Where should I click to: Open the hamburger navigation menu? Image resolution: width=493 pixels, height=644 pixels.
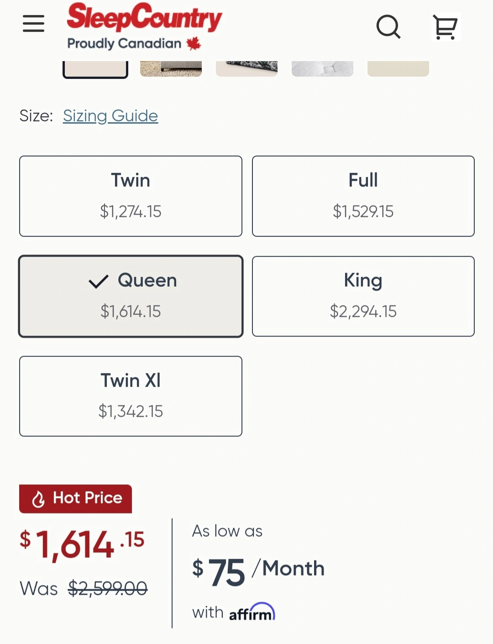[x=33, y=24]
